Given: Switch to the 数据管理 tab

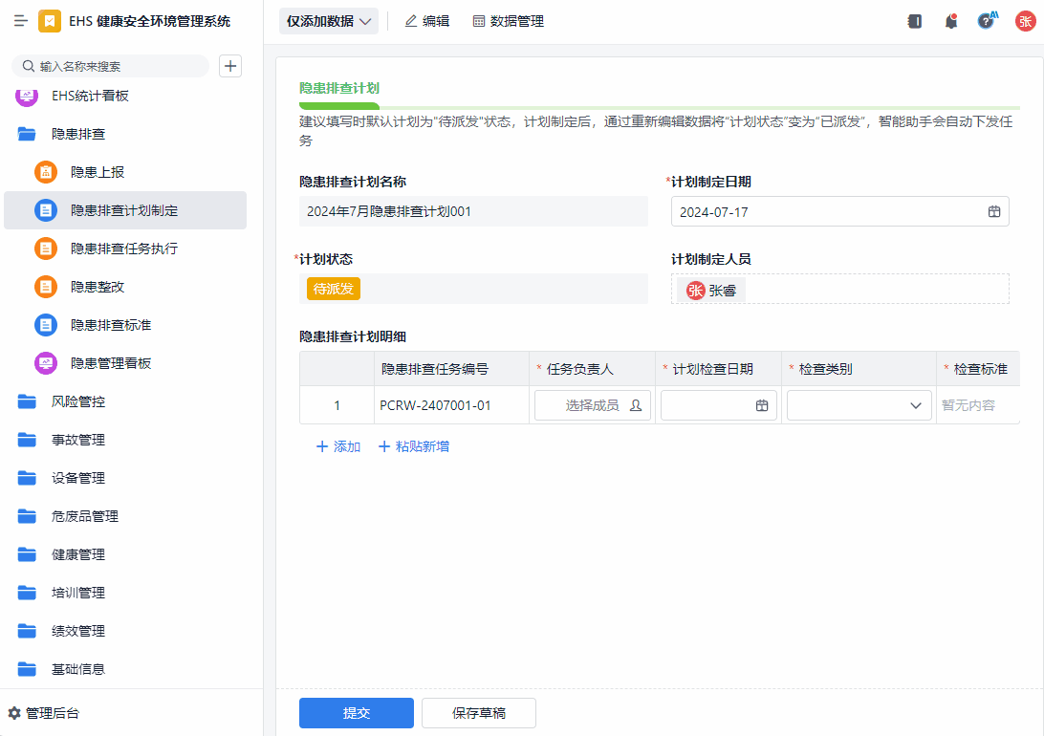Looking at the screenshot, I should click(x=508, y=21).
